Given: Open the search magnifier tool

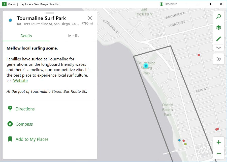Looking at the screenshot, I should pyautogui.click(x=219, y=16).
